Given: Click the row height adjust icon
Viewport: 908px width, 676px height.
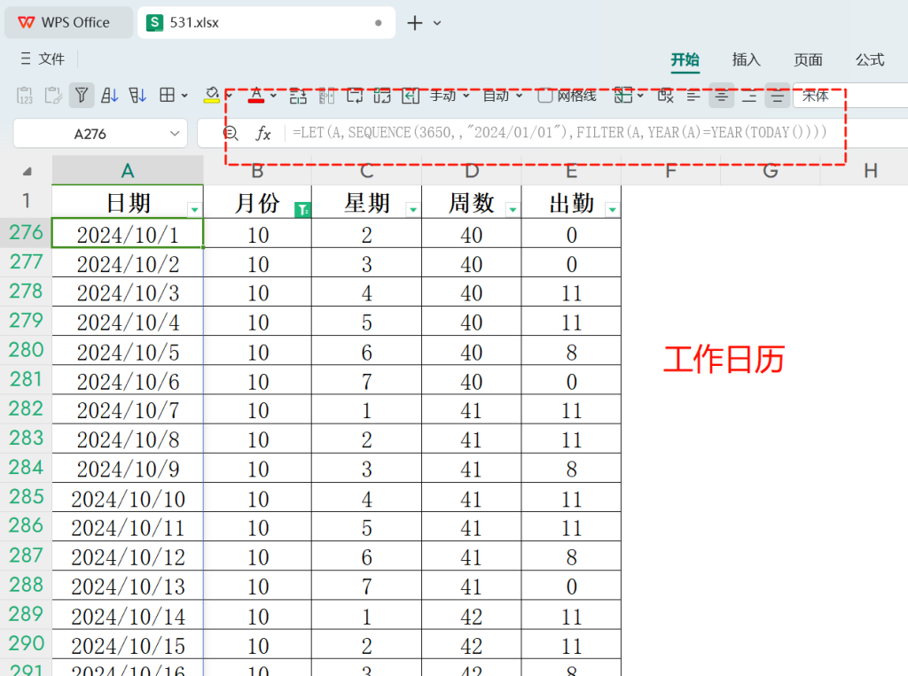Looking at the screenshot, I should [x=298, y=96].
